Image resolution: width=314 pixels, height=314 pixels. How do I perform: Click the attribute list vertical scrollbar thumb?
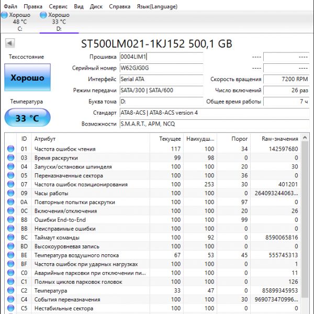pyautogui.click(x=305, y=219)
